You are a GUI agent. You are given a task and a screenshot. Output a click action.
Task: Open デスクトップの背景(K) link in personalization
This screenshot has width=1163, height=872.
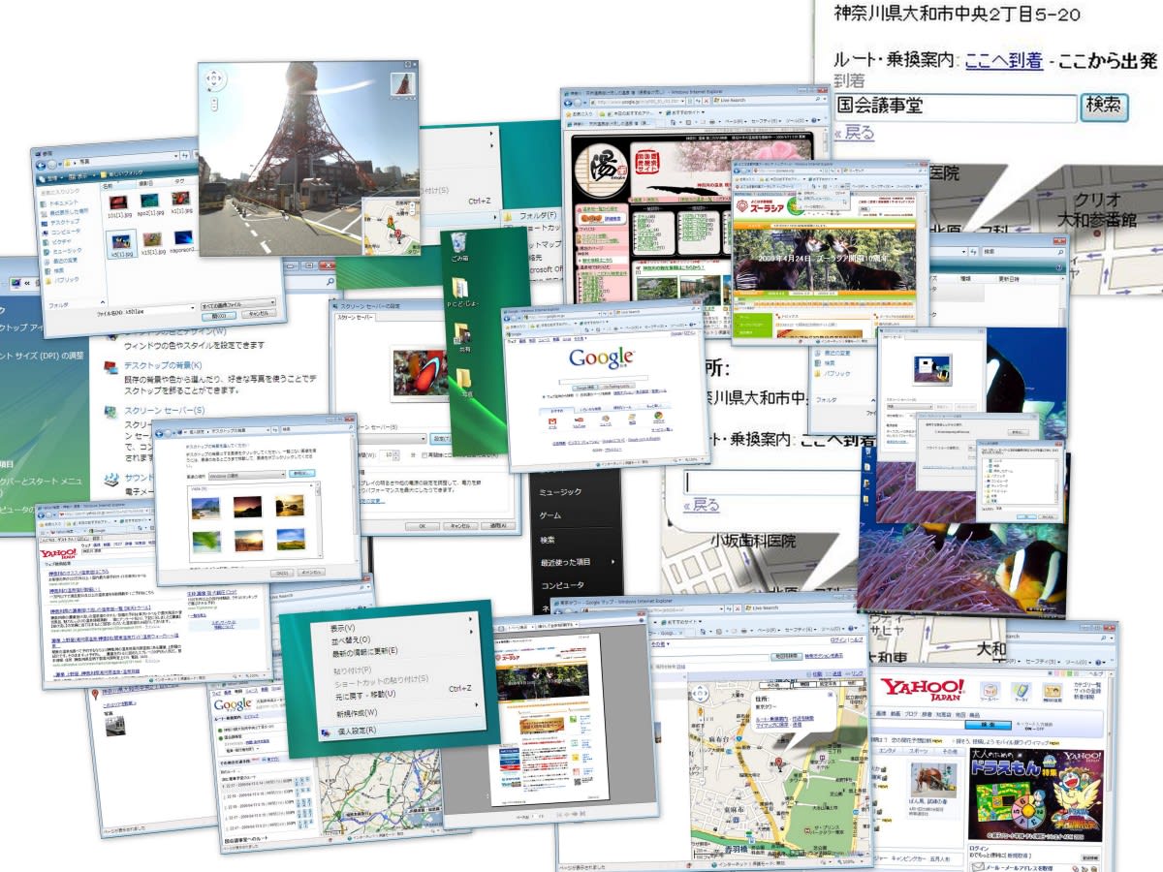(163, 366)
